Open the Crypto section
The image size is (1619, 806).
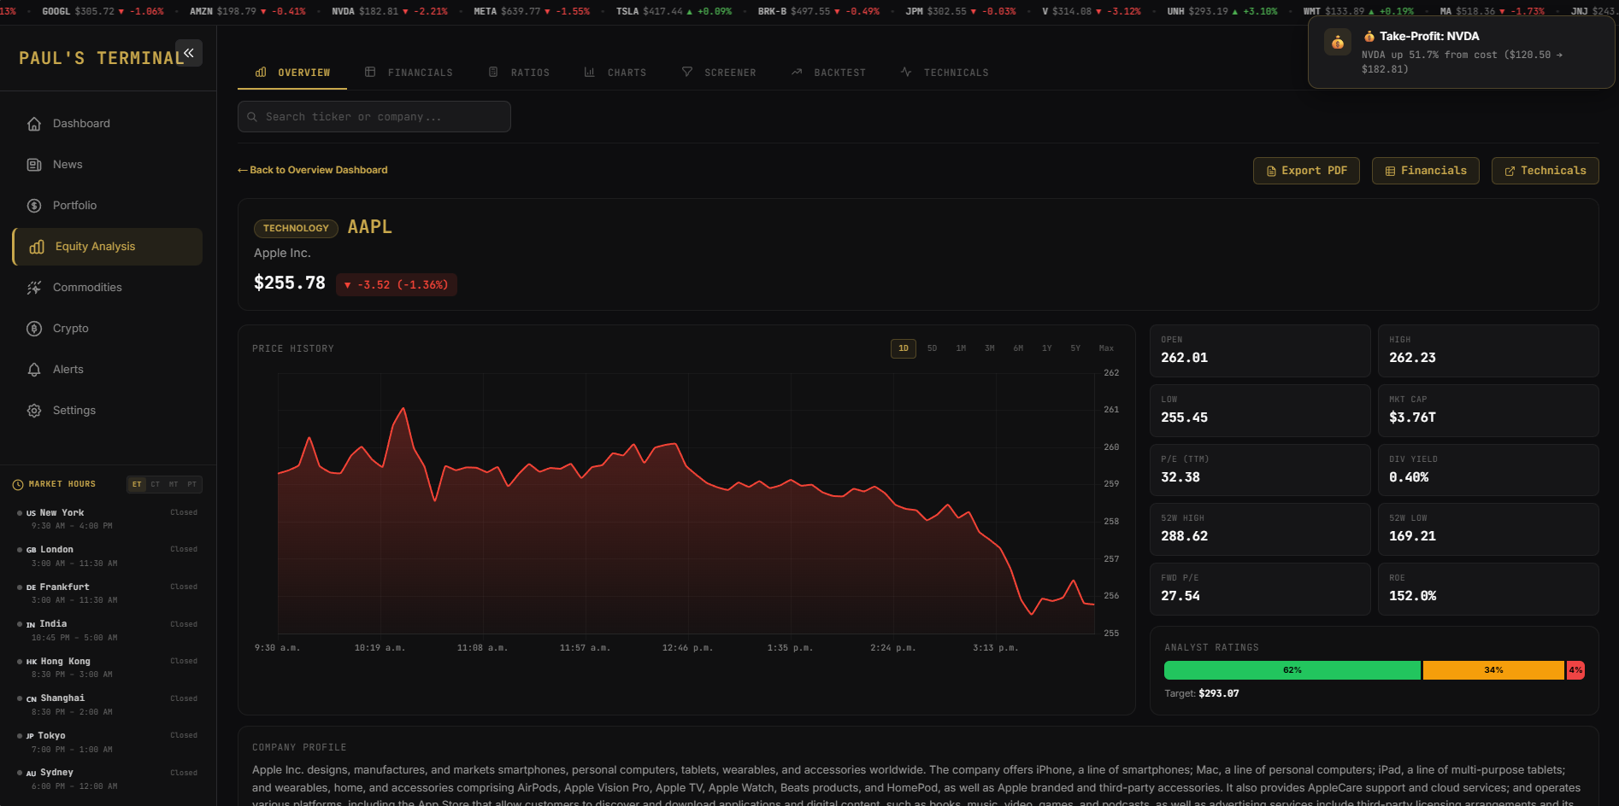tap(69, 328)
